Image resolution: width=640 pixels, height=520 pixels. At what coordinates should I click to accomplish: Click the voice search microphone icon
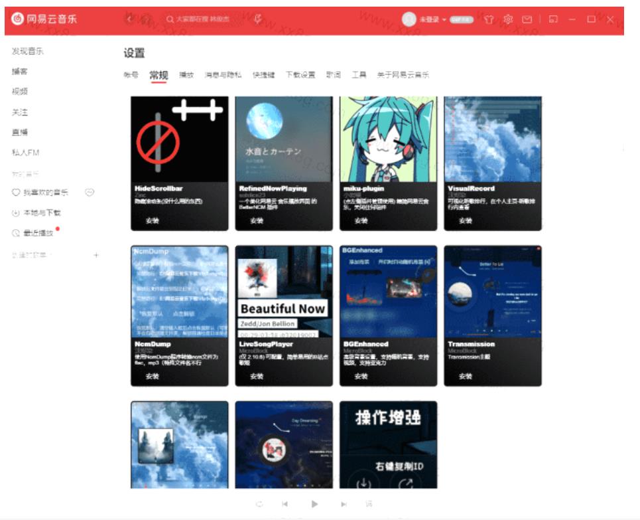(257, 19)
